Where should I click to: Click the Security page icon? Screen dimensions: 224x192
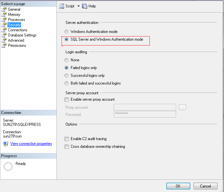click(4, 25)
